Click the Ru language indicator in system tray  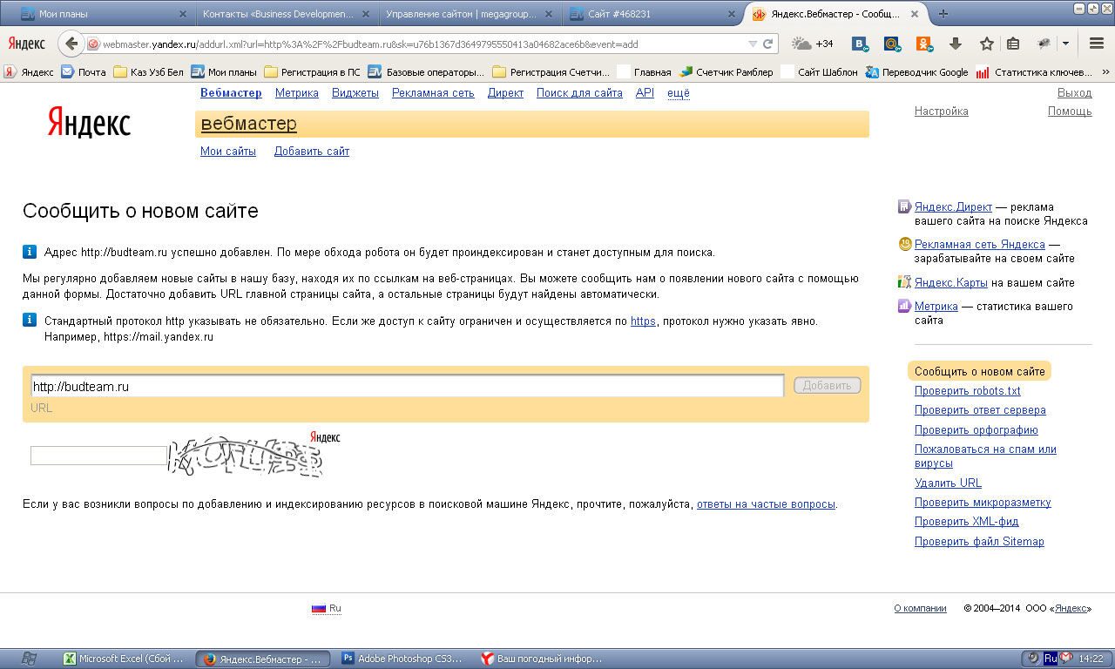click(x=1051, y=659)
